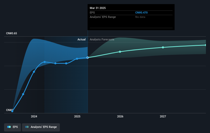210x133 pixels.
Task: Click the Analysts' EPS Range legend color icon
Action: (x=27, y=127)
